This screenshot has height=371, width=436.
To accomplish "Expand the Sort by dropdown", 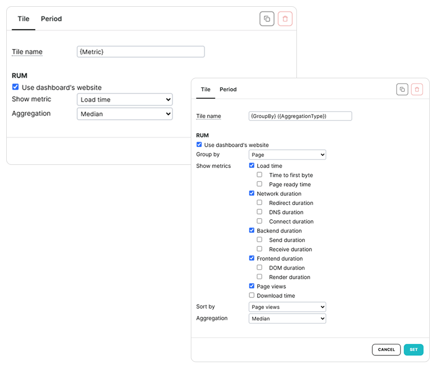I will coord(287,307).
